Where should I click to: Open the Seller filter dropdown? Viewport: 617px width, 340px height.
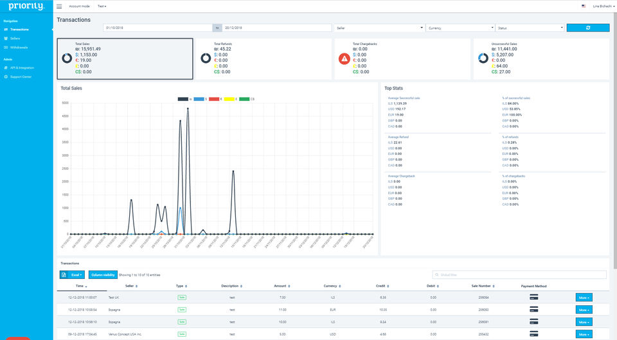tap(379, 28)
